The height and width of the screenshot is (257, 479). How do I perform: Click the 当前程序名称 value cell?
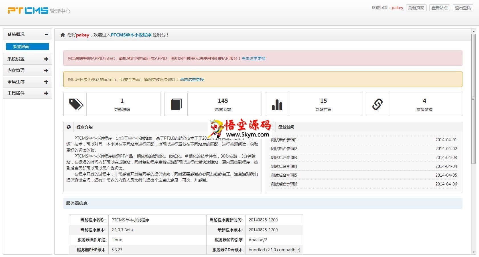click(157, 220)
